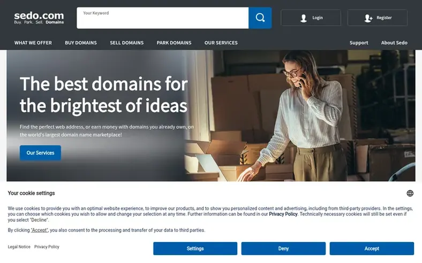
Task: Click the "Your cookie settings" heading
Action: [x=31, y=193]
